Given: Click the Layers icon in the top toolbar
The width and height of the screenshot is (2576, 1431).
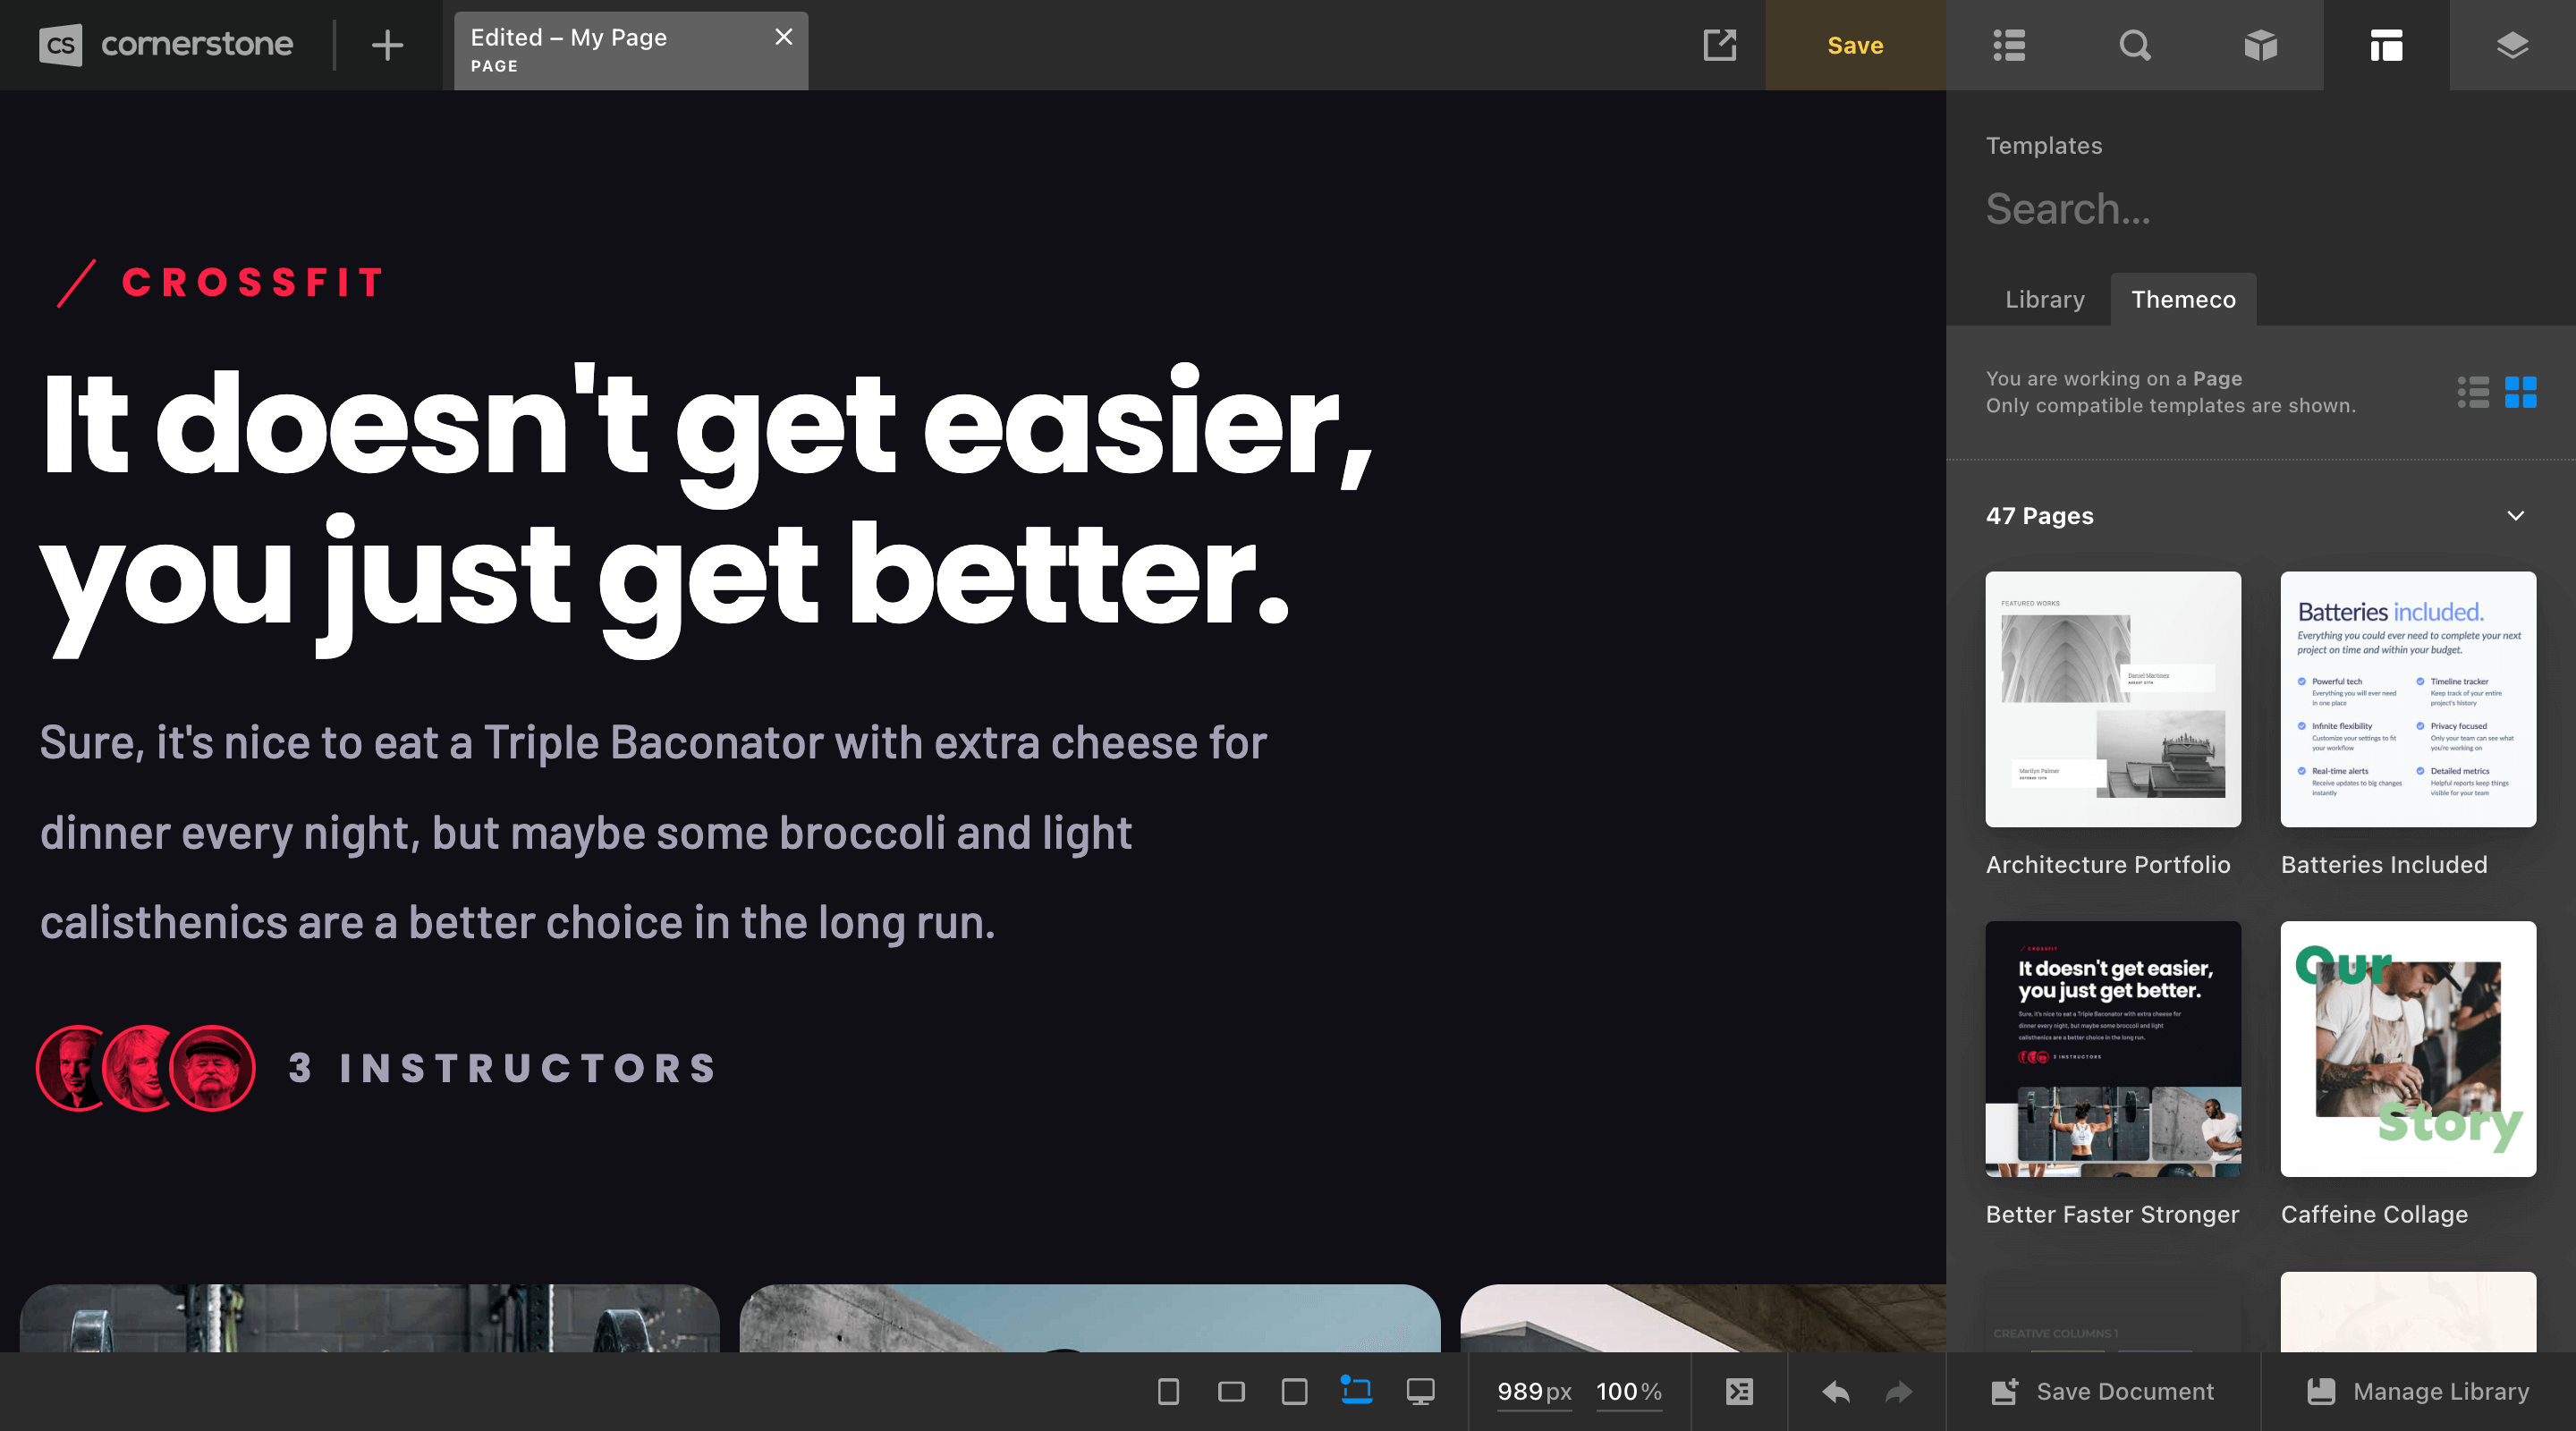Looking at the screenshot, I should pos(2513,45).
